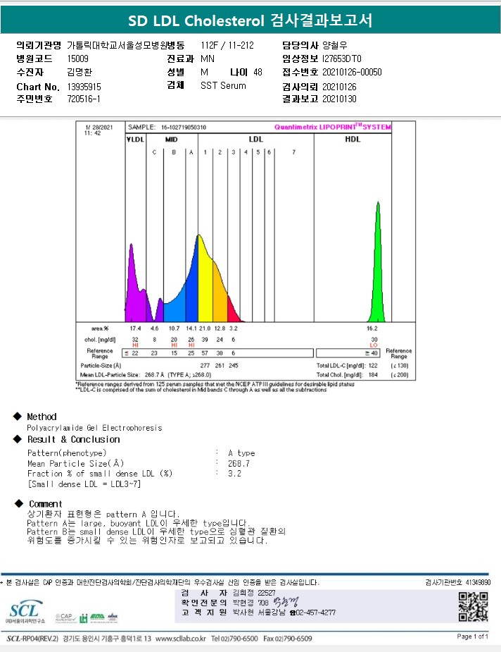Screen dimensions: 501x652
Task: Click the comment line '상기환자 표현형은 pattern A 입니다.'
Action: click(103, 514)
